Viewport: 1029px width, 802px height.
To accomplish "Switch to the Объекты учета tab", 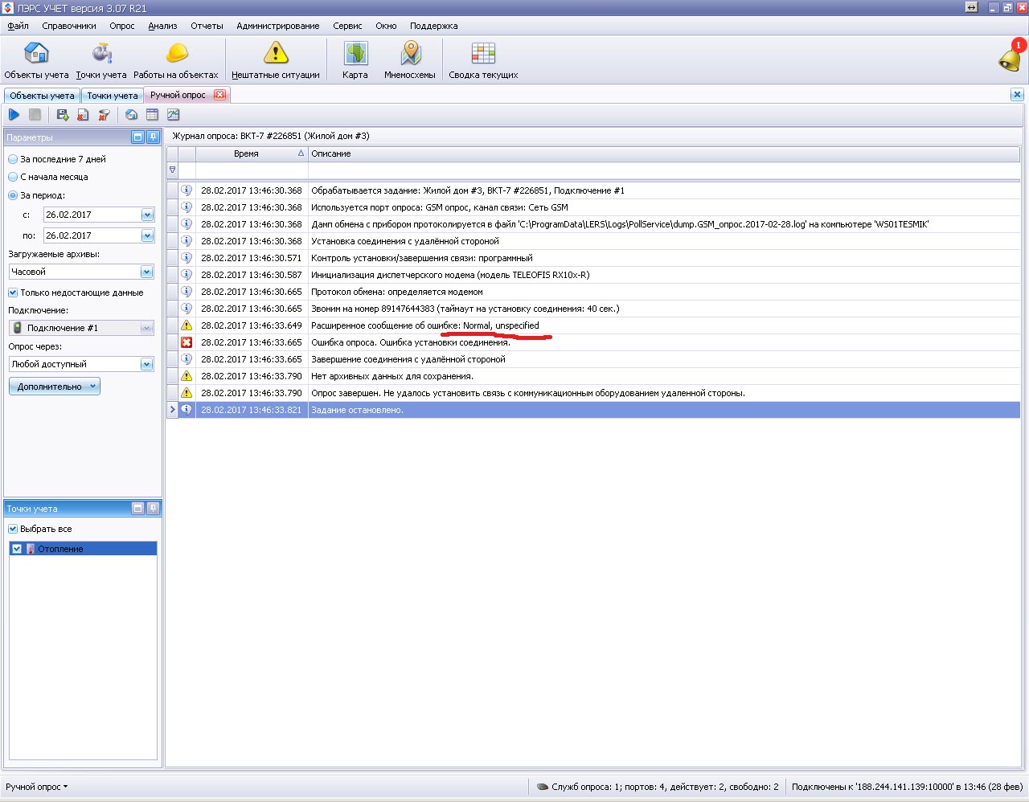I will pos(42,96).
